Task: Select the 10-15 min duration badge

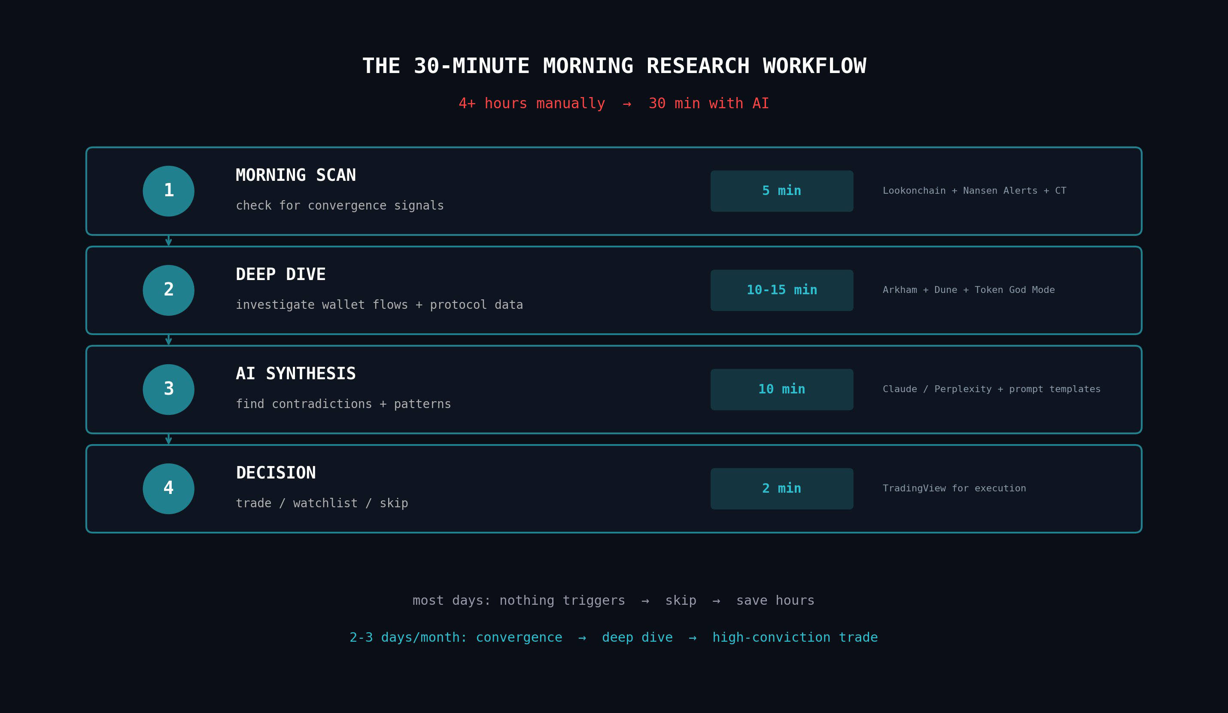Action: 781,290
